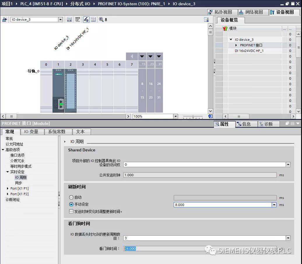This screenshot has height=264, width=302.
Task: Expand the Port [X1 P1] tree node
Action: pyautogui.click(x=8, y=188)
